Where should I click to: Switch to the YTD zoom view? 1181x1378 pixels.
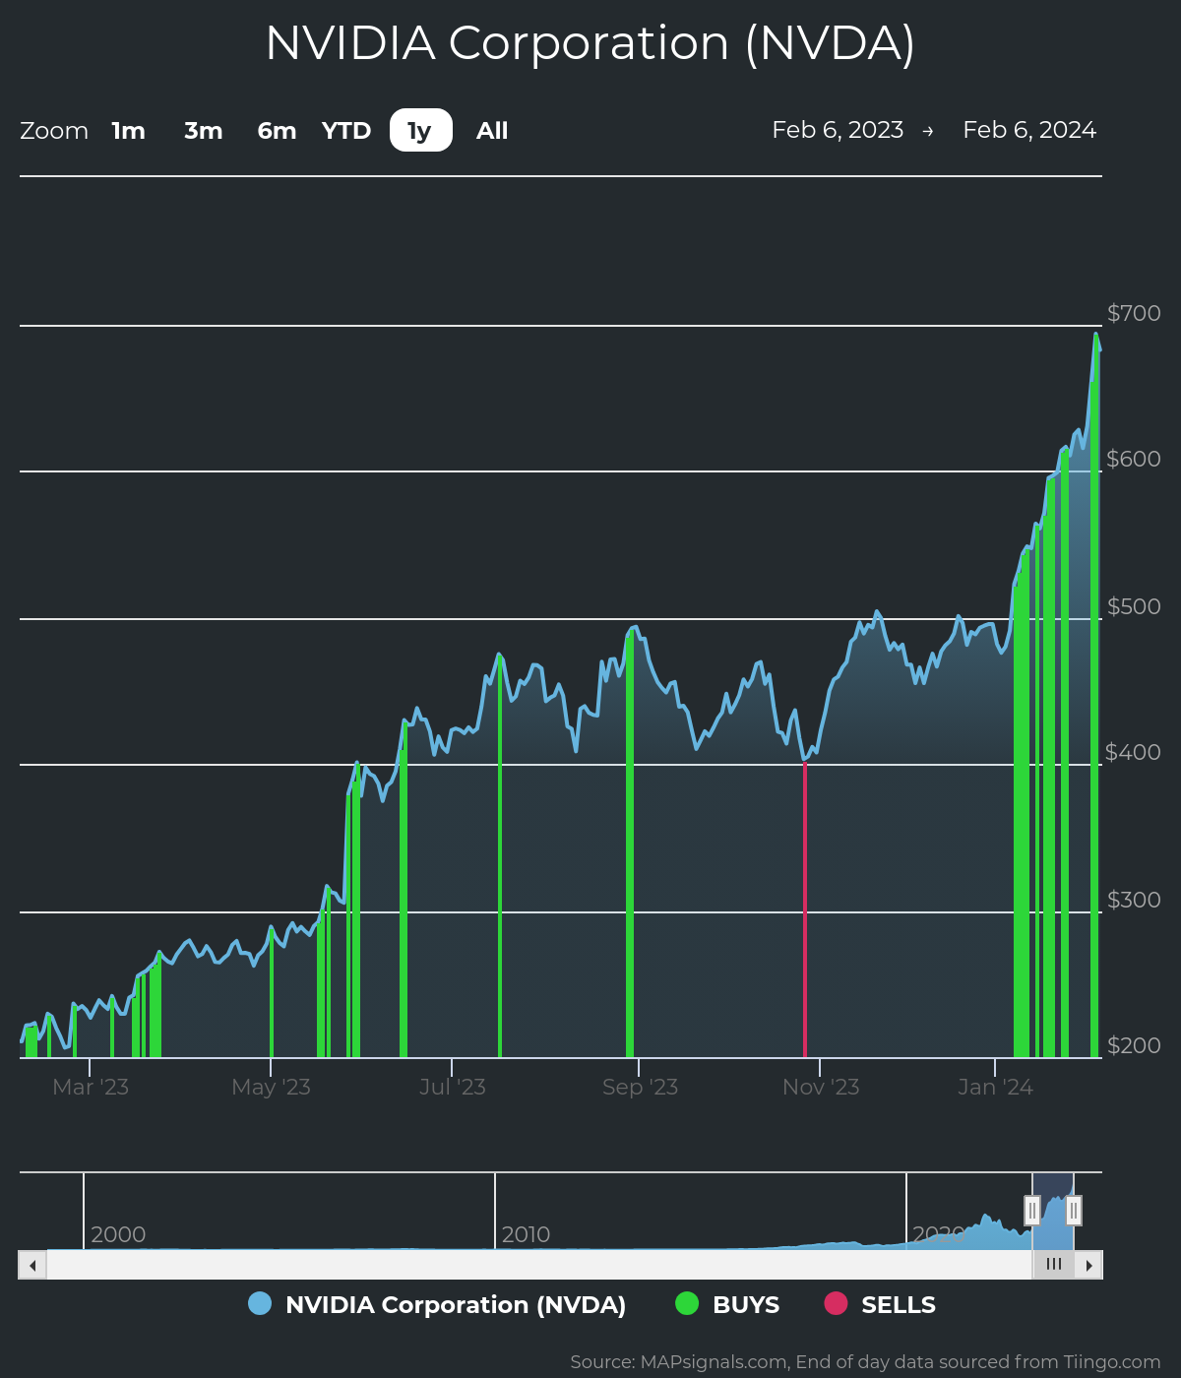(x=346, y=130)
